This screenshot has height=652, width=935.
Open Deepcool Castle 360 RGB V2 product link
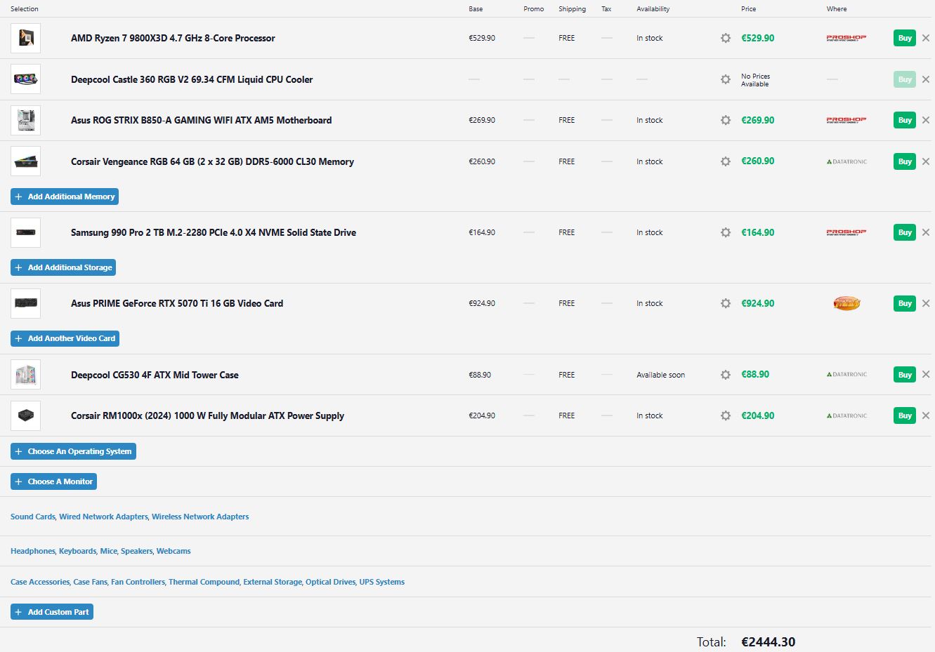pos(192,79)
